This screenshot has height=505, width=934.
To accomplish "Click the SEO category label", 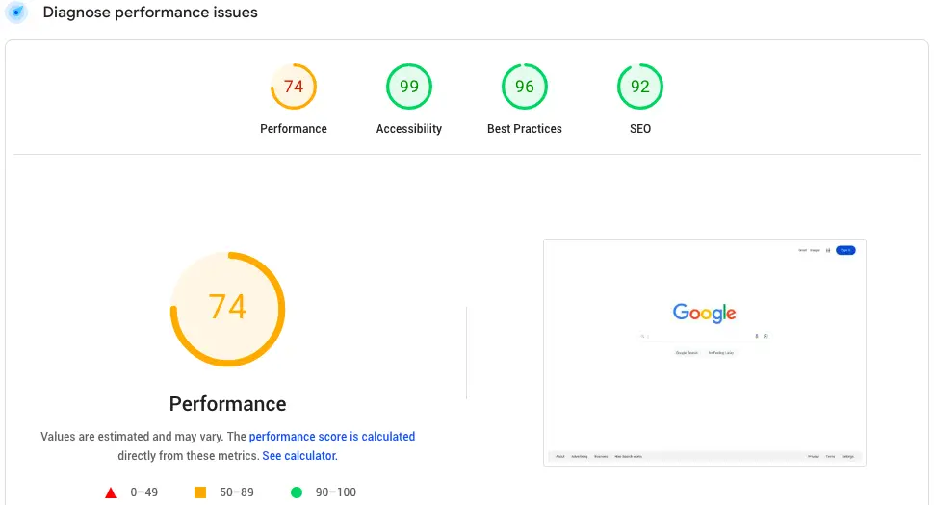I will tap(640, 129).
